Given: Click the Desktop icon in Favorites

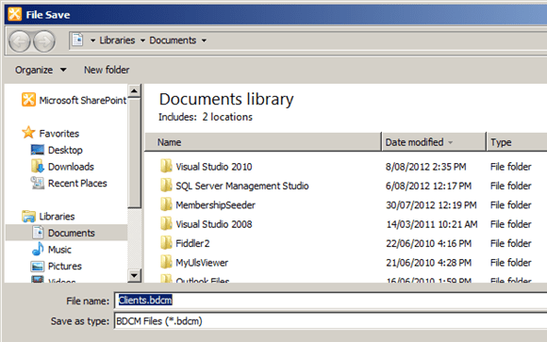Looking at the screenshot, I should [38, 150].
